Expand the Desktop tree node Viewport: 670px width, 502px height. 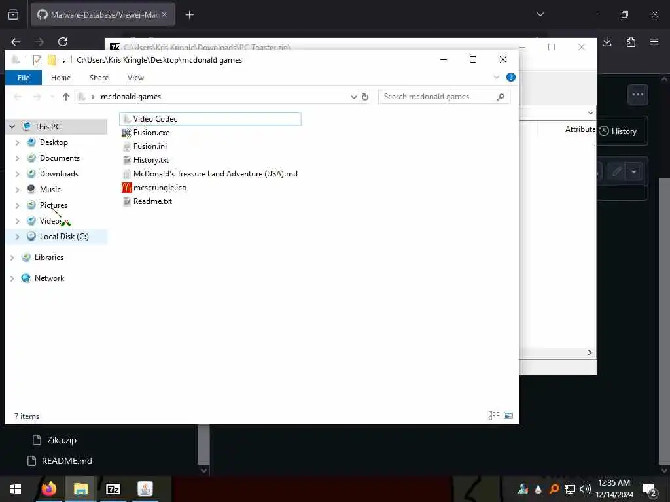tap(17, 142)
